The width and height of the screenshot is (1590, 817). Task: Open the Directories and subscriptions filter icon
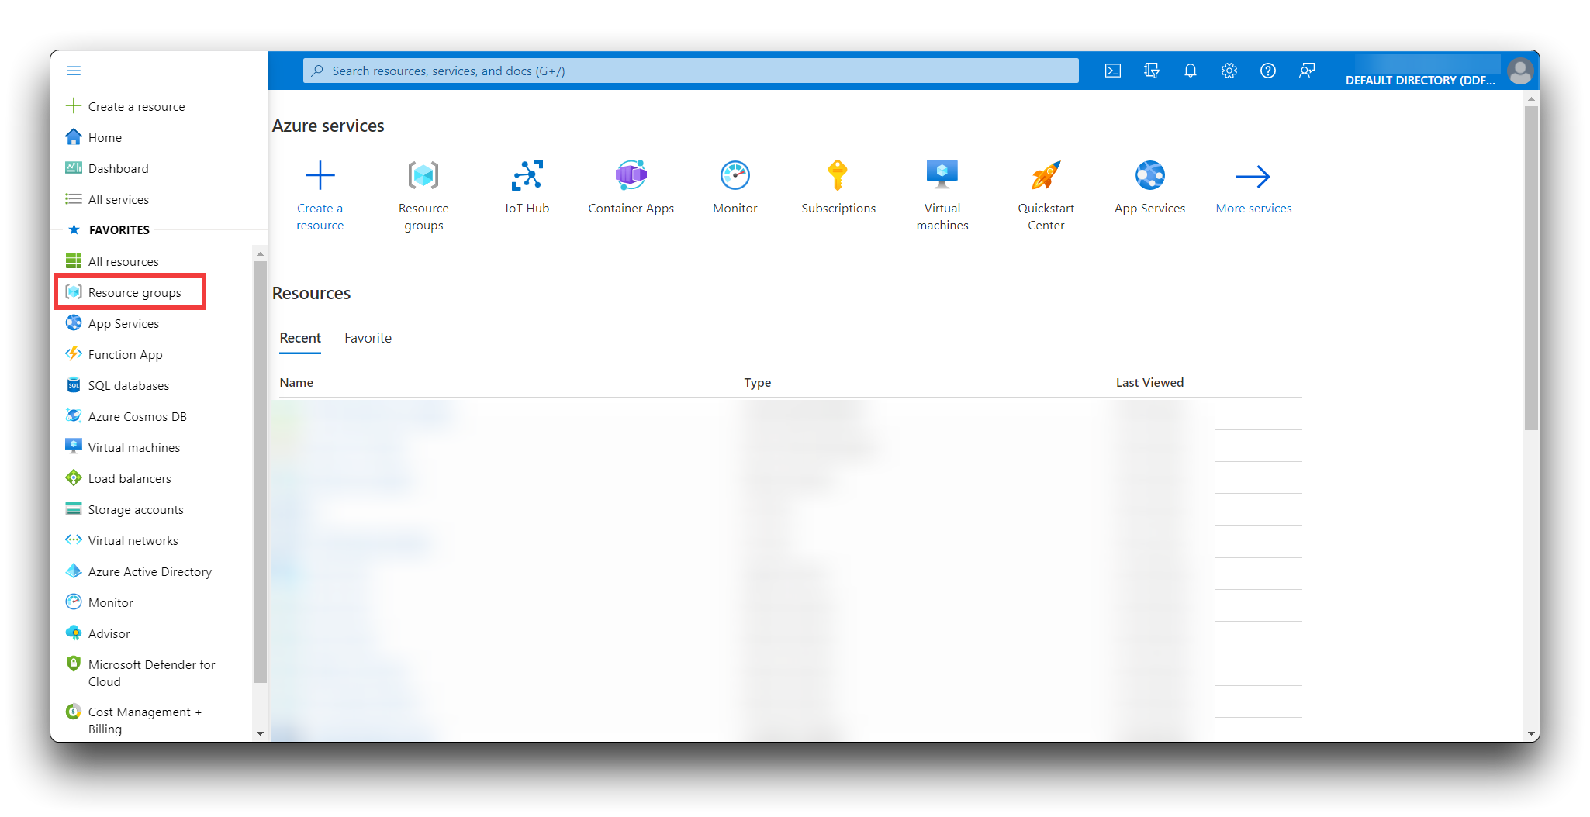(1152, 71)
